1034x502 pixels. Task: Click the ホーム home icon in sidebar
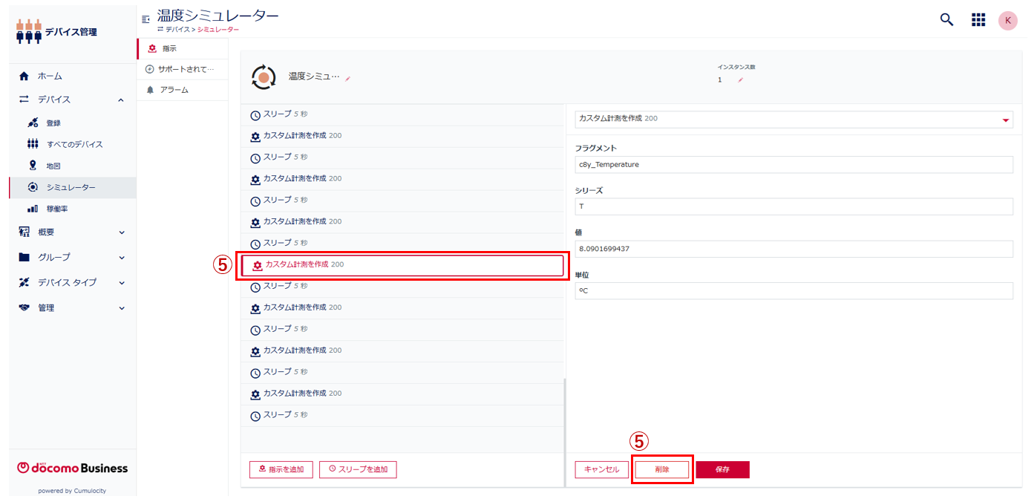pos(24,76)
